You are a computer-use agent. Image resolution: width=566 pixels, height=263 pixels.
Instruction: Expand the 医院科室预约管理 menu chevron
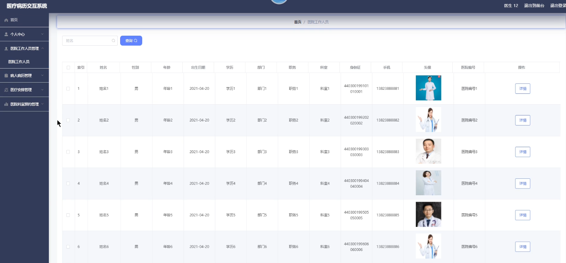pyautogui.click(x=42, y=104)
